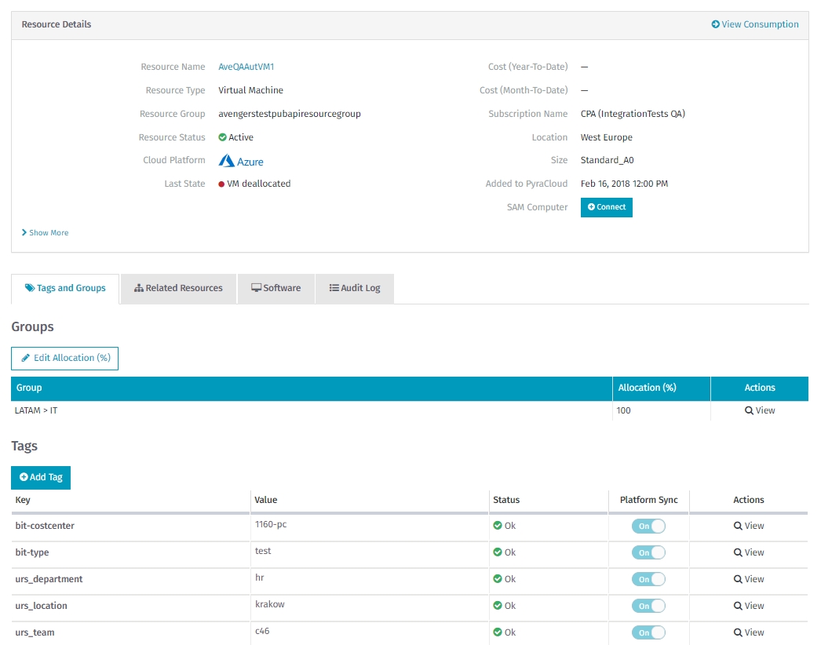Click magnifier View icon for LATAM > IT group
The width and height of the screenshot is (821, 645).
749,410
